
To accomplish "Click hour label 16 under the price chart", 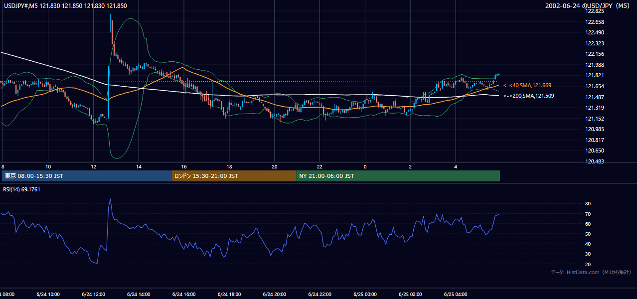I will coord(184,166).
